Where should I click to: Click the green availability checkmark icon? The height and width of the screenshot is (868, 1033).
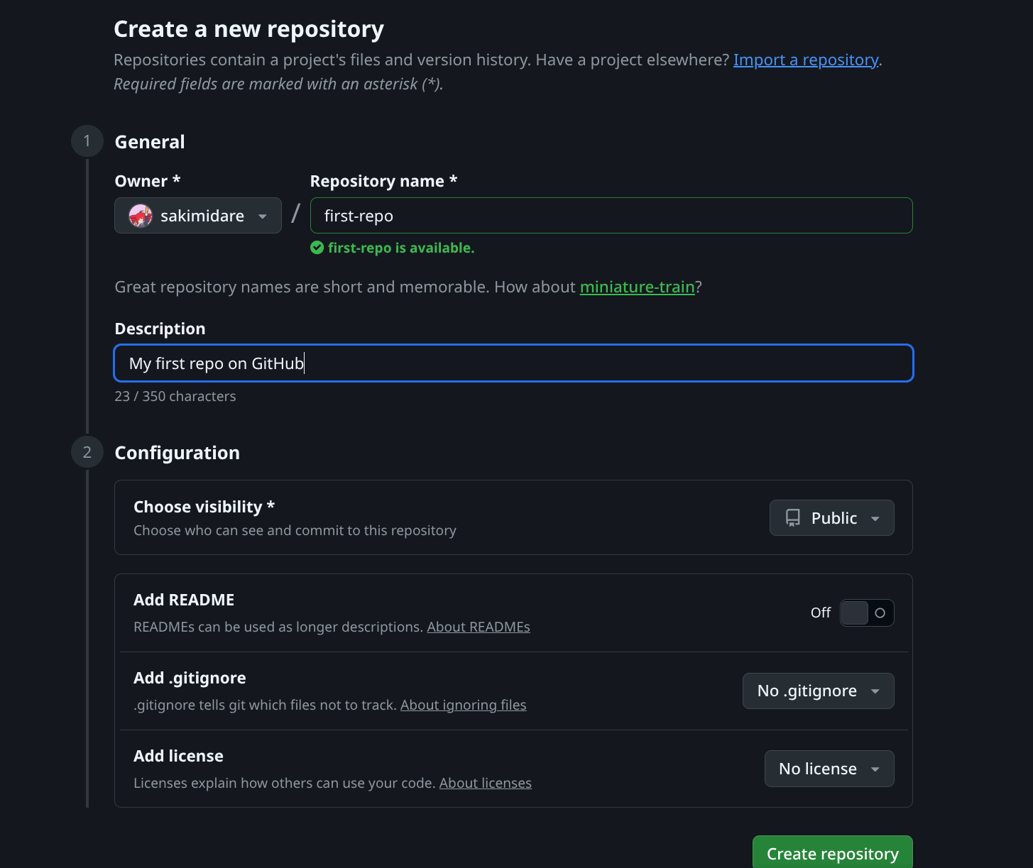pos(317,248)
